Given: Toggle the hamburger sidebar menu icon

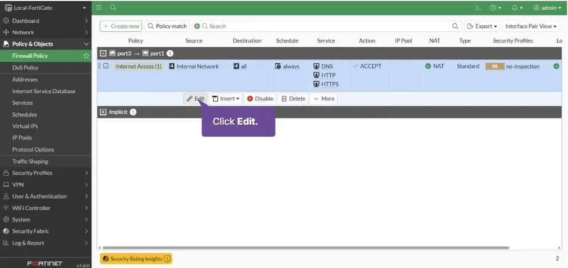Looking at the screenshot, I should click(x=99, y=7).
